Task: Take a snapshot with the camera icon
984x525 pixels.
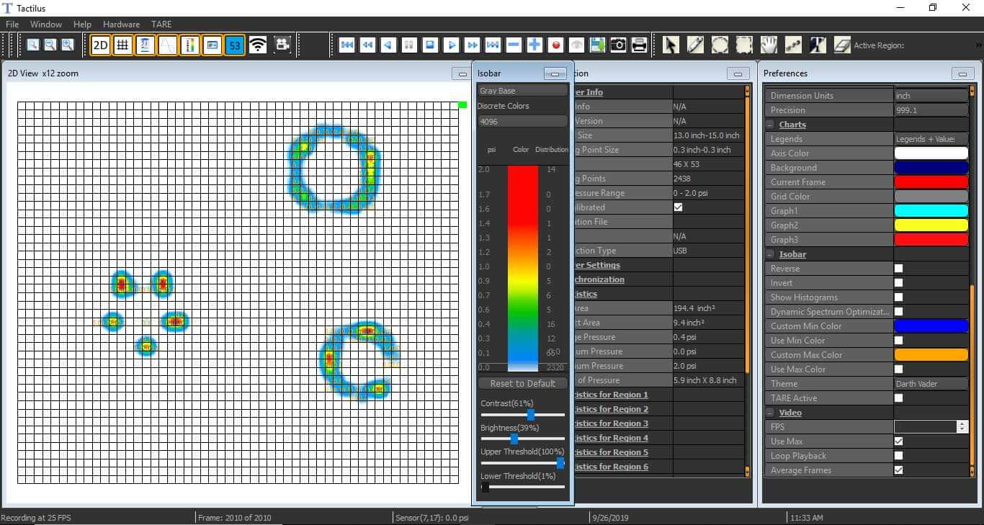Action: tap(618, 45)
